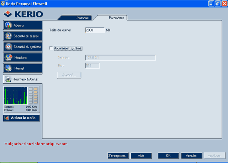Click the Sortant 0.00 Ko/s value

(32, 107)
